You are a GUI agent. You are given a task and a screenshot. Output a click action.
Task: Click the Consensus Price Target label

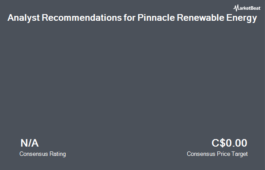coord(217,154)
